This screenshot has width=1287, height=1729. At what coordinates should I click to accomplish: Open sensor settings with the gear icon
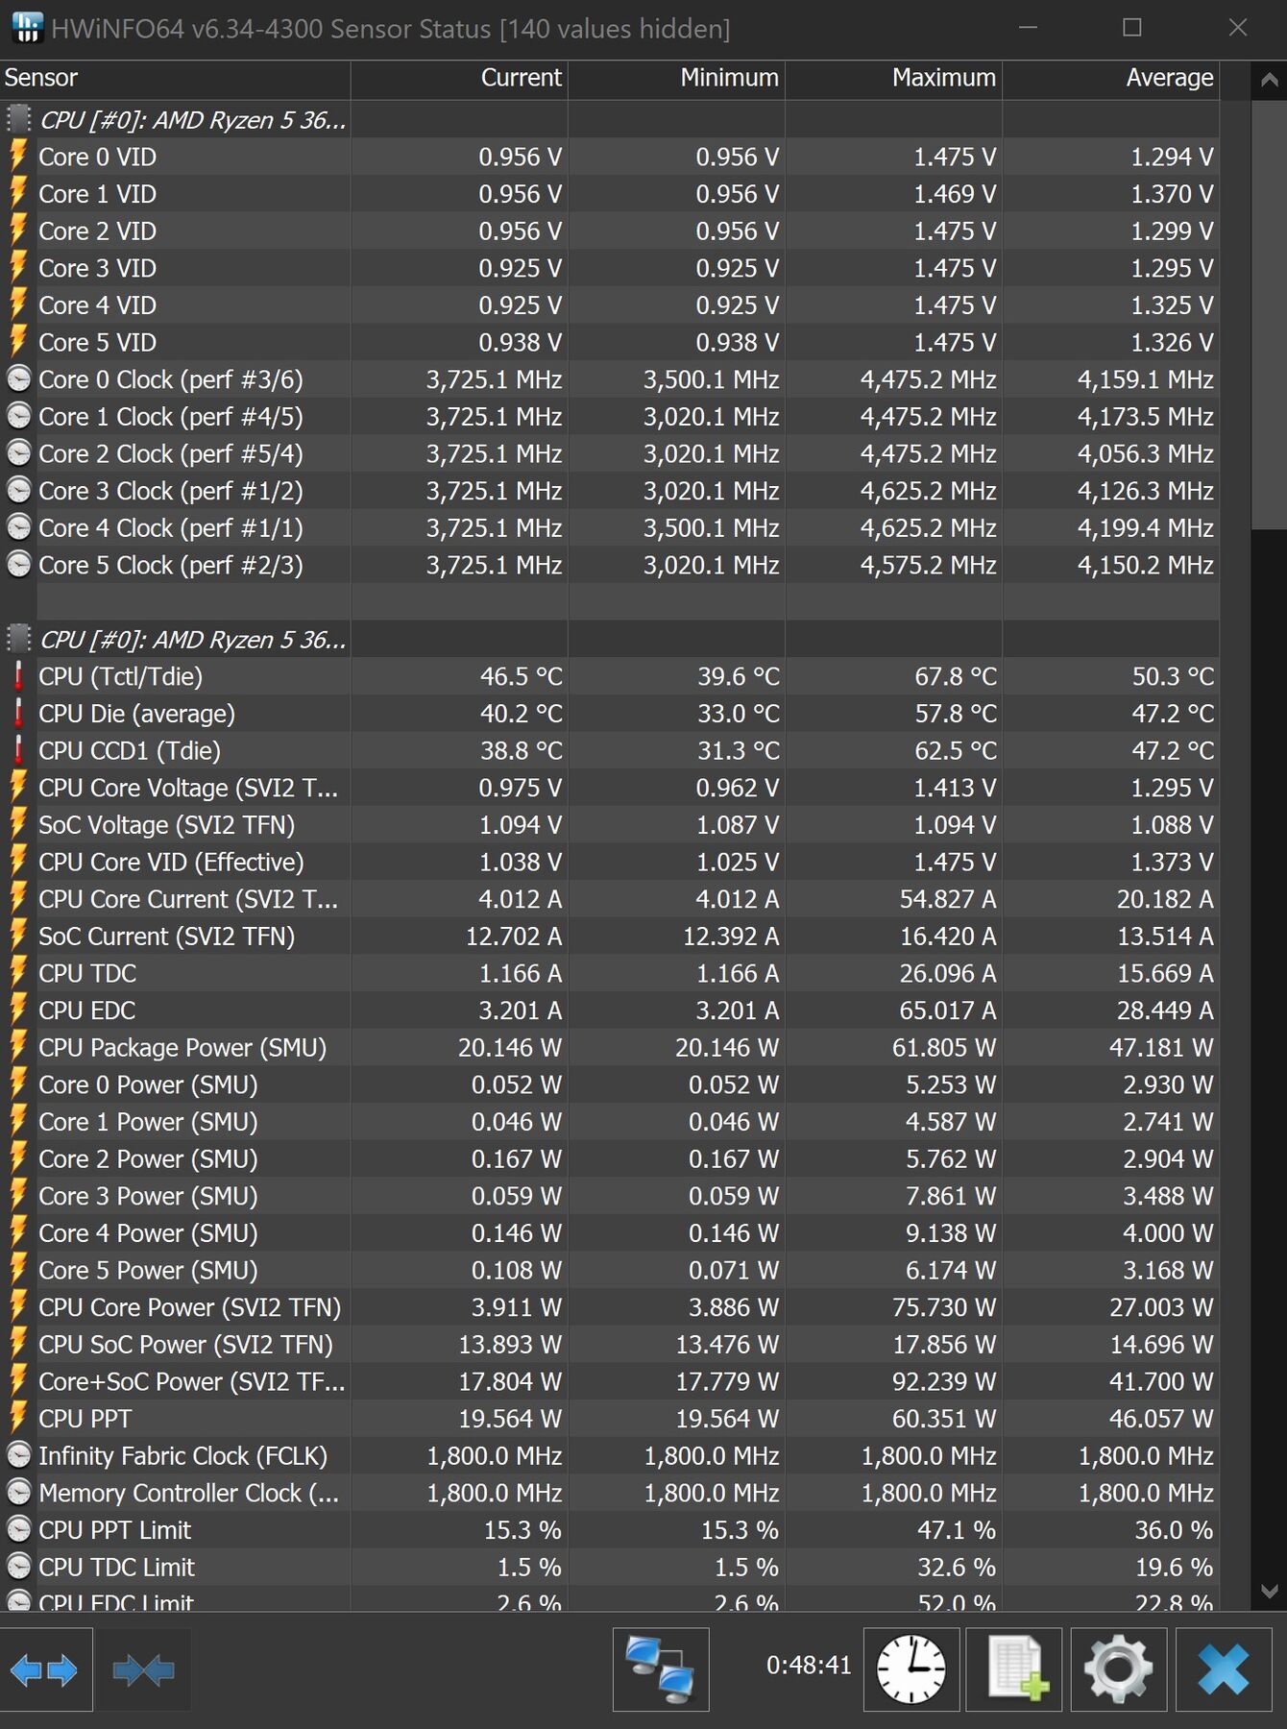tap(1120, 1670)
